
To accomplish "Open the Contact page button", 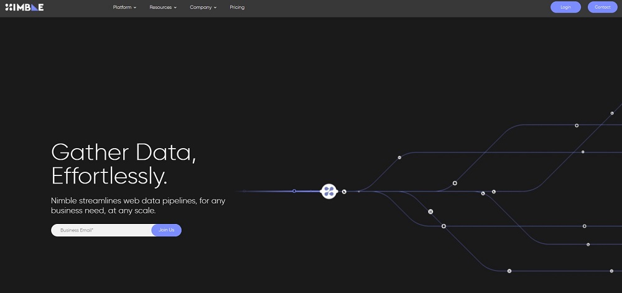I will point(602,7).
